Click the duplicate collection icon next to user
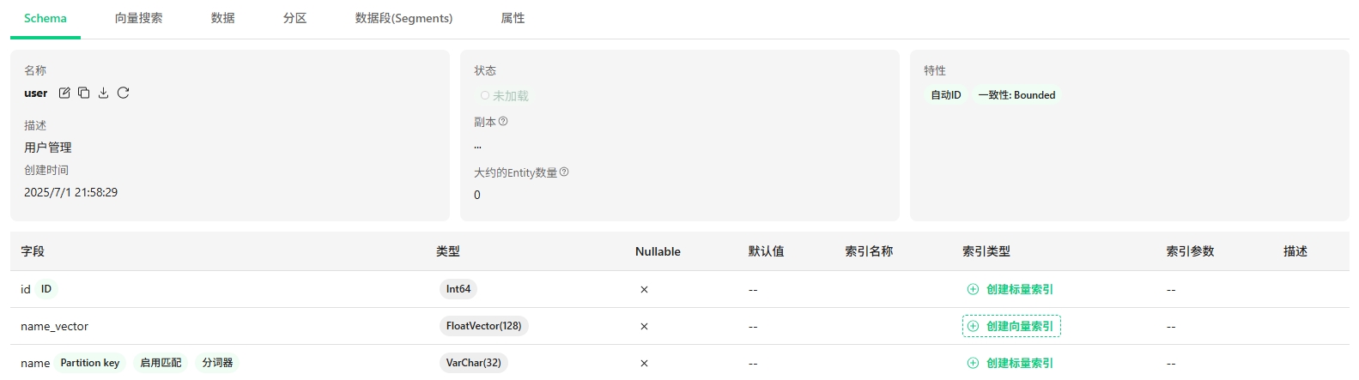Viewport: 1359px width, 380px height. click(83, 93)
